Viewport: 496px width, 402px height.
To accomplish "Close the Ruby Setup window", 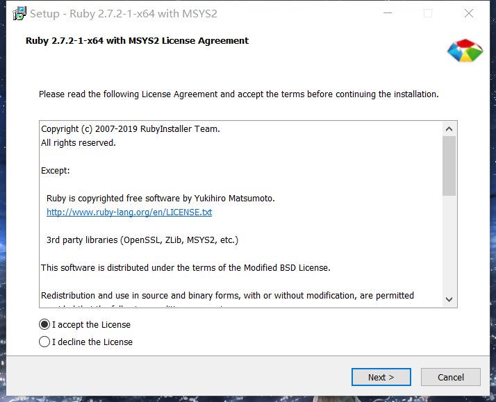I will tap(468, 13).
